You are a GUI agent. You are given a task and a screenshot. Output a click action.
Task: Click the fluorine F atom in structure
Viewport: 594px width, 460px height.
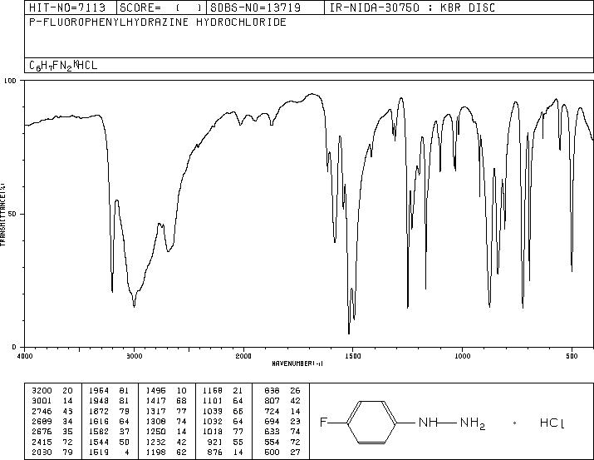[323, 422]
